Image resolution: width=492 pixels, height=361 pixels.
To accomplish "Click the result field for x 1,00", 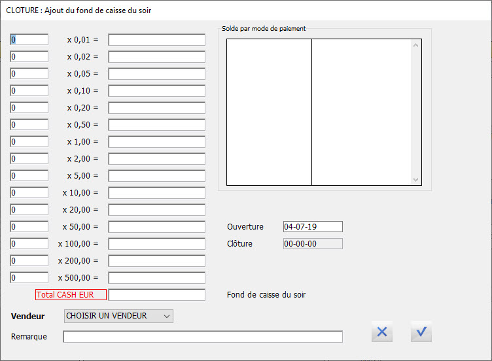I will tap(157, 142).
